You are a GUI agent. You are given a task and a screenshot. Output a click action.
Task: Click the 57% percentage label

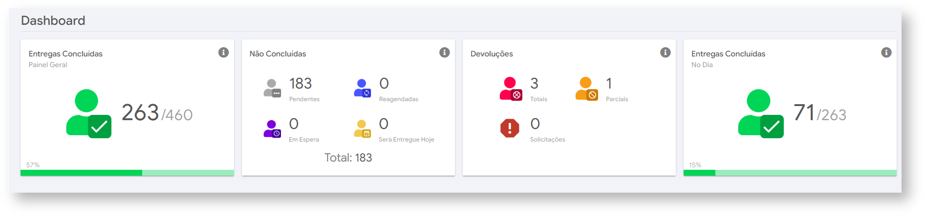(x=33, y=165)
